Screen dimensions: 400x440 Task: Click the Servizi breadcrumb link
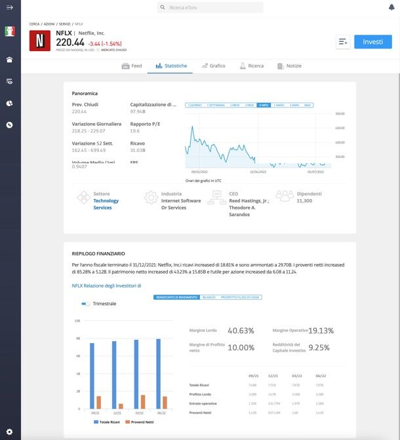click(65, 24)
